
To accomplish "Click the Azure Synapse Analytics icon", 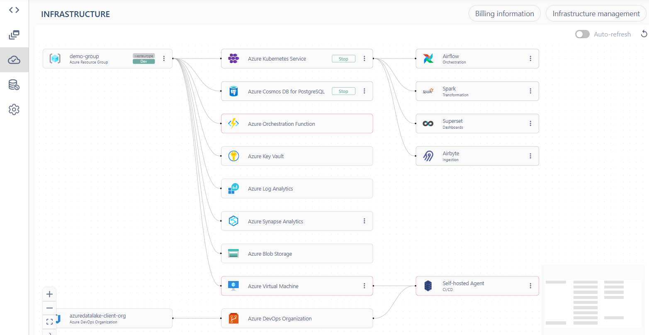I will click(x=233, y=221).
